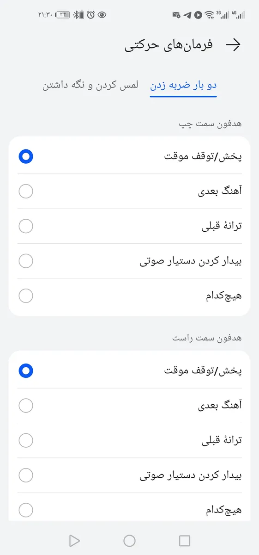Choose هیچ‌کدام for left earphone
This screenshot has height=555, width=259.
[x=129, y=296]
